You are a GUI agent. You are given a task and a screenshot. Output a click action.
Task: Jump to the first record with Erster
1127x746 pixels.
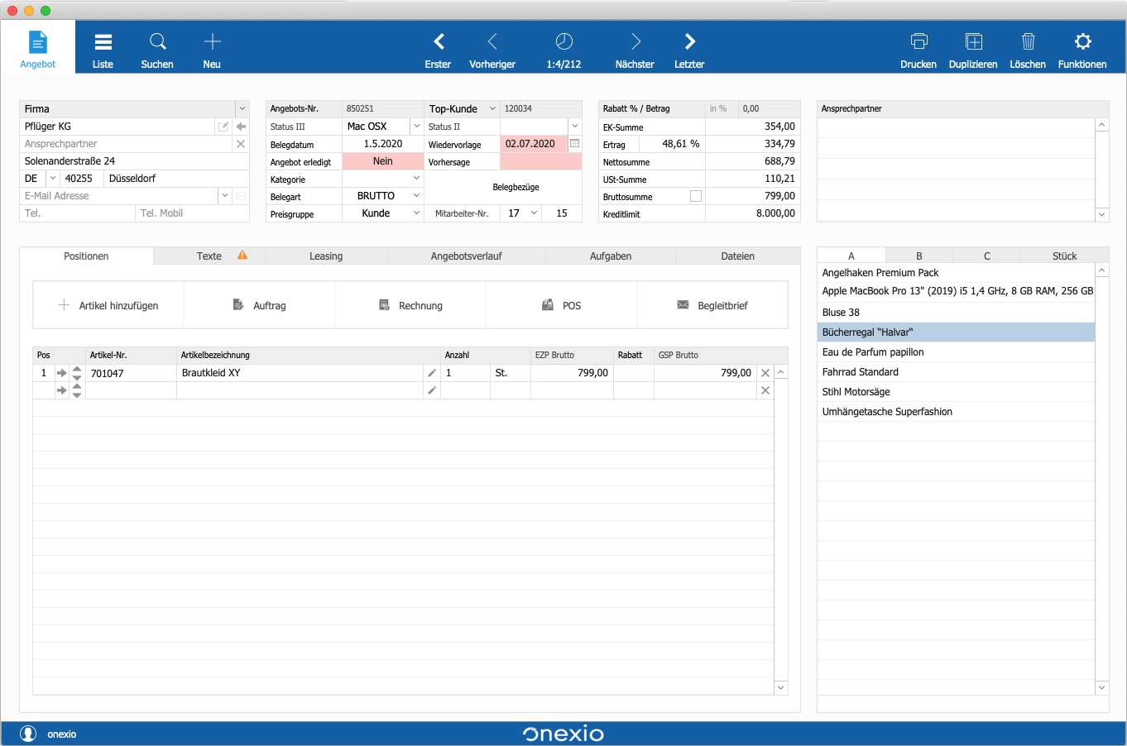(x=439, y=49)
